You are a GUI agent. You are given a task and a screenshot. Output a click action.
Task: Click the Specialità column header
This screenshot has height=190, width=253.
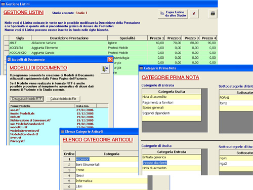128,38
